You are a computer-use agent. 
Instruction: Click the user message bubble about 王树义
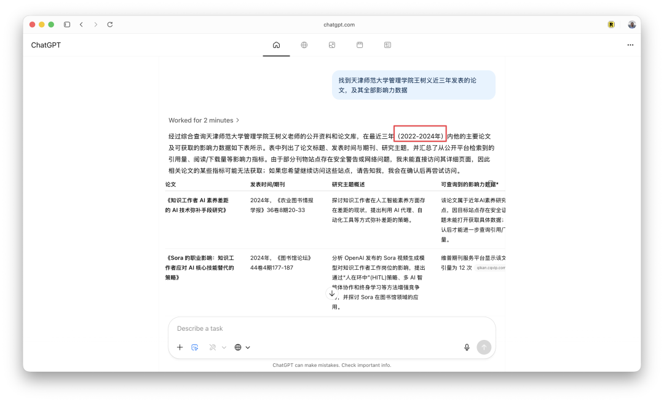pyautogui.click(x=413, y=85)
